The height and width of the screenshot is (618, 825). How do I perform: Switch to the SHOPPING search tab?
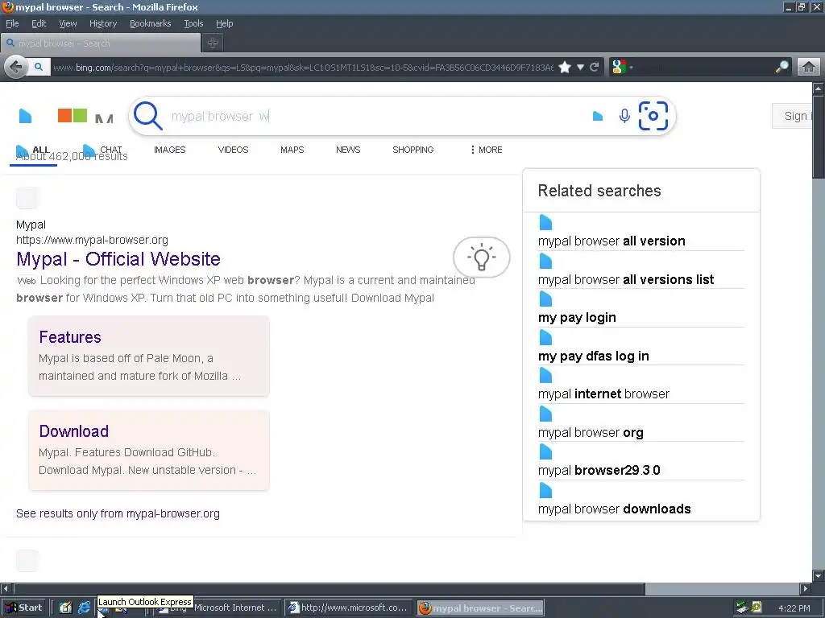pyautogui.click(x=413, y=150)
